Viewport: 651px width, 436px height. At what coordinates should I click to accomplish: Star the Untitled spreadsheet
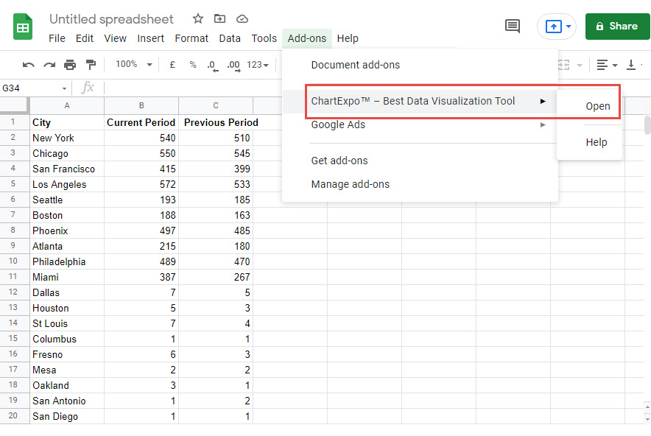198,18
